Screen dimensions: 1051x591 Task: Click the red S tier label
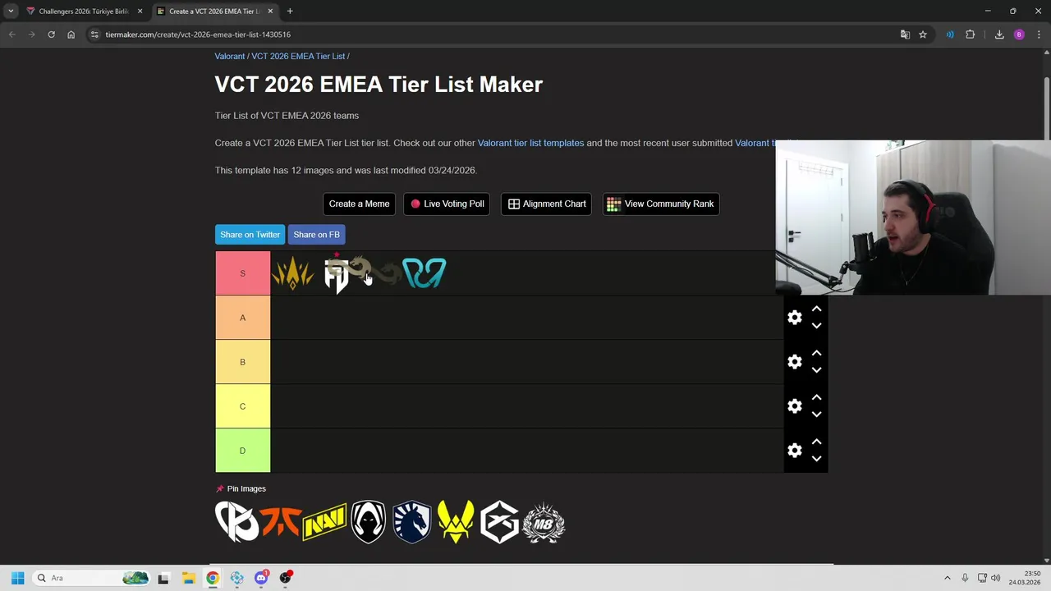click(x=242, y=273)
